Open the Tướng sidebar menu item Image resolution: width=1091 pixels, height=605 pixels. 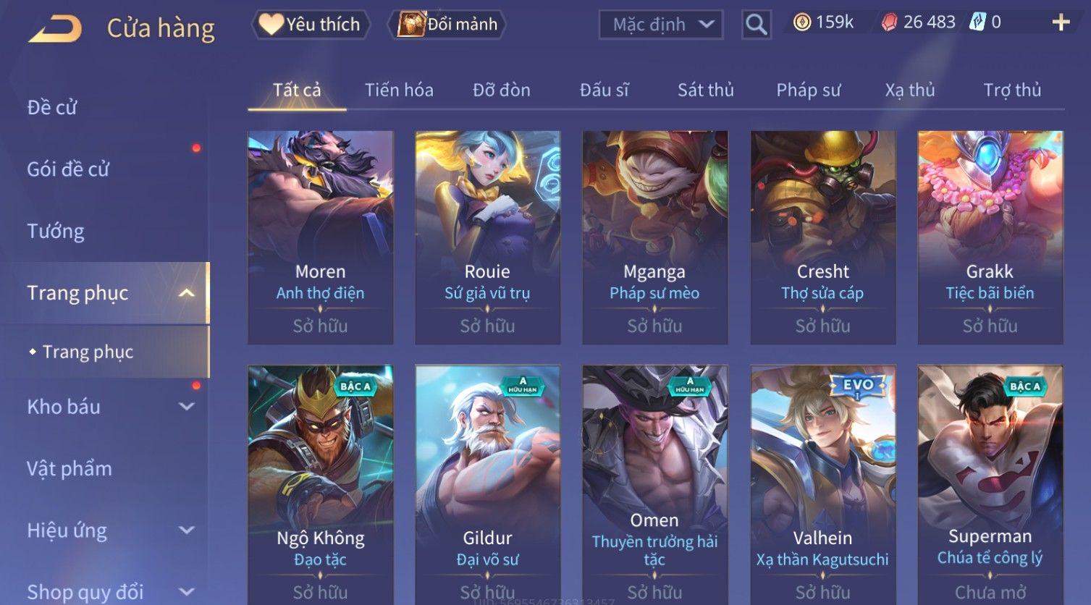tap(56, 232)
